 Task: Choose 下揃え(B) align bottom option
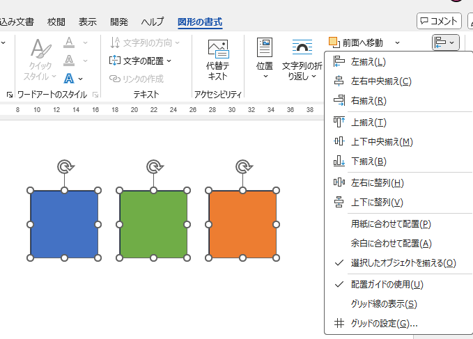click(400, 161)
